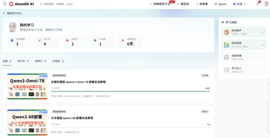Click the profile avatar beside 我的学习

click(13, 27)
